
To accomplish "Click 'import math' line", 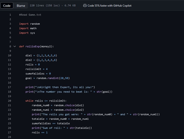I will (x=28, y=28).
